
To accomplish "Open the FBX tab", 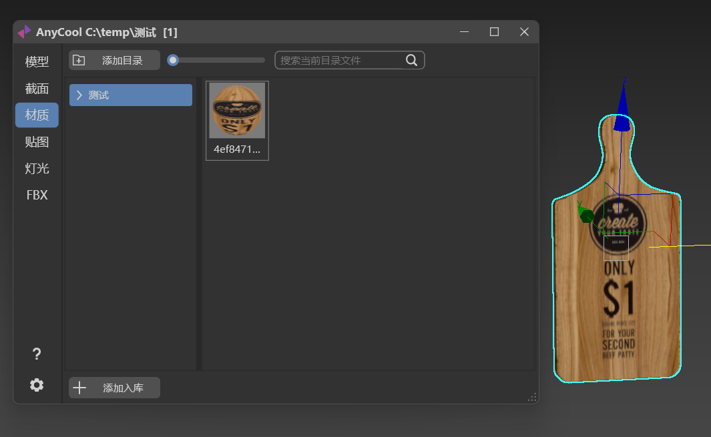I will point(37,195).
